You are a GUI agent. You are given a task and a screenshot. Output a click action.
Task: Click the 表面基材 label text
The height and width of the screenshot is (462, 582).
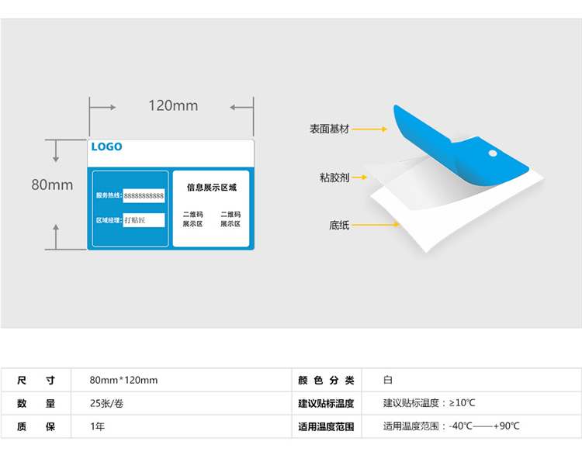(330, 129)
